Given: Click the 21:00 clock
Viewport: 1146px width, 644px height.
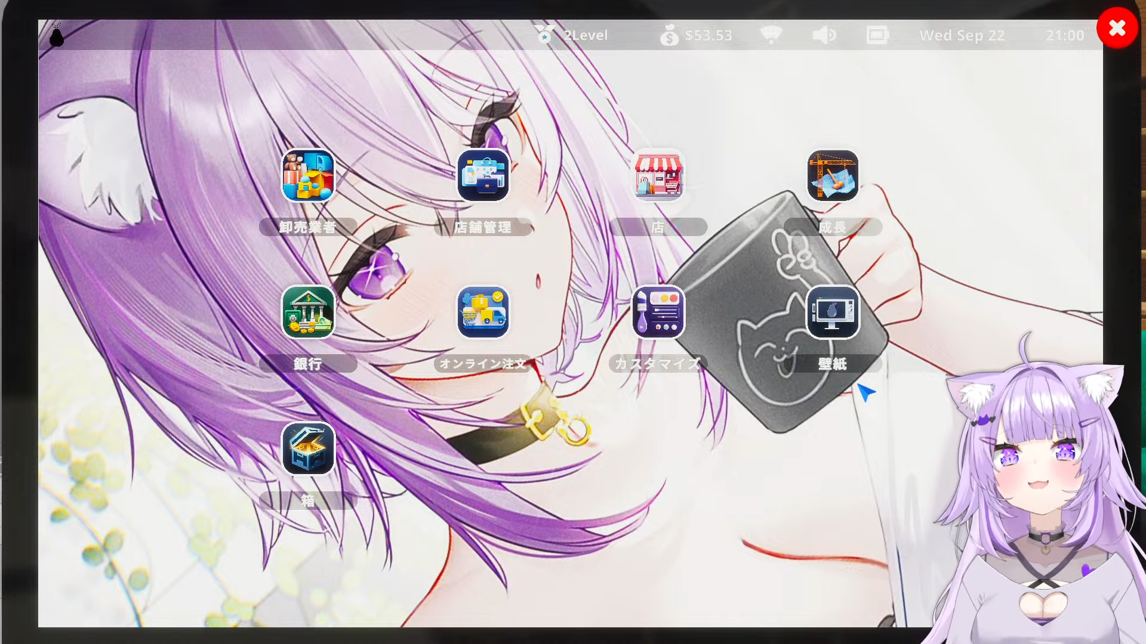Looking at the screenshot, I should click(1065, 36).
